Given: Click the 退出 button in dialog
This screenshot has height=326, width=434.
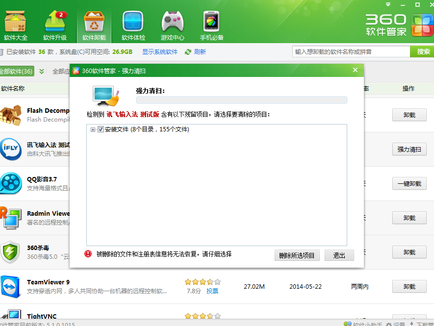Looking at the screenshot, I should (339, 255).
